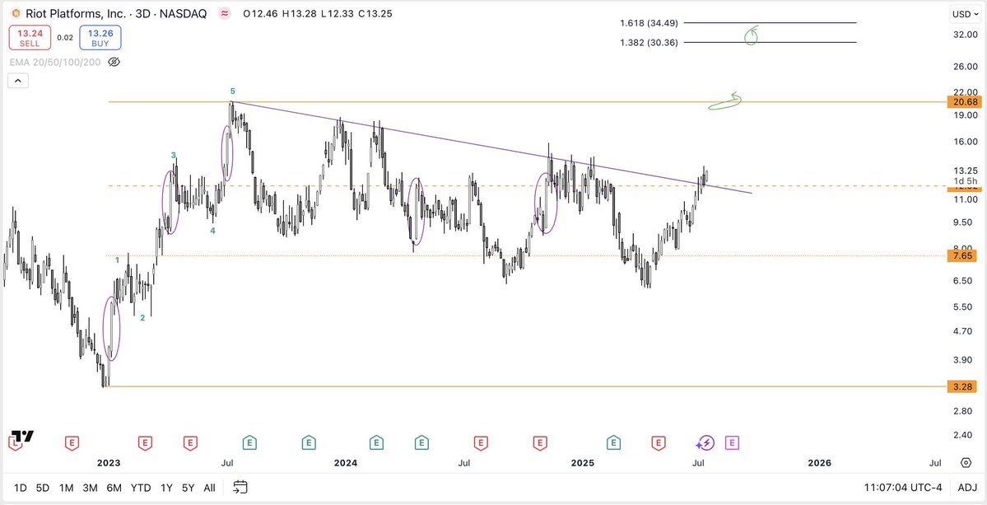Click the current price 13.25 axis label
The width and height of the screenshot is (987, 505).
coord(965,171)
